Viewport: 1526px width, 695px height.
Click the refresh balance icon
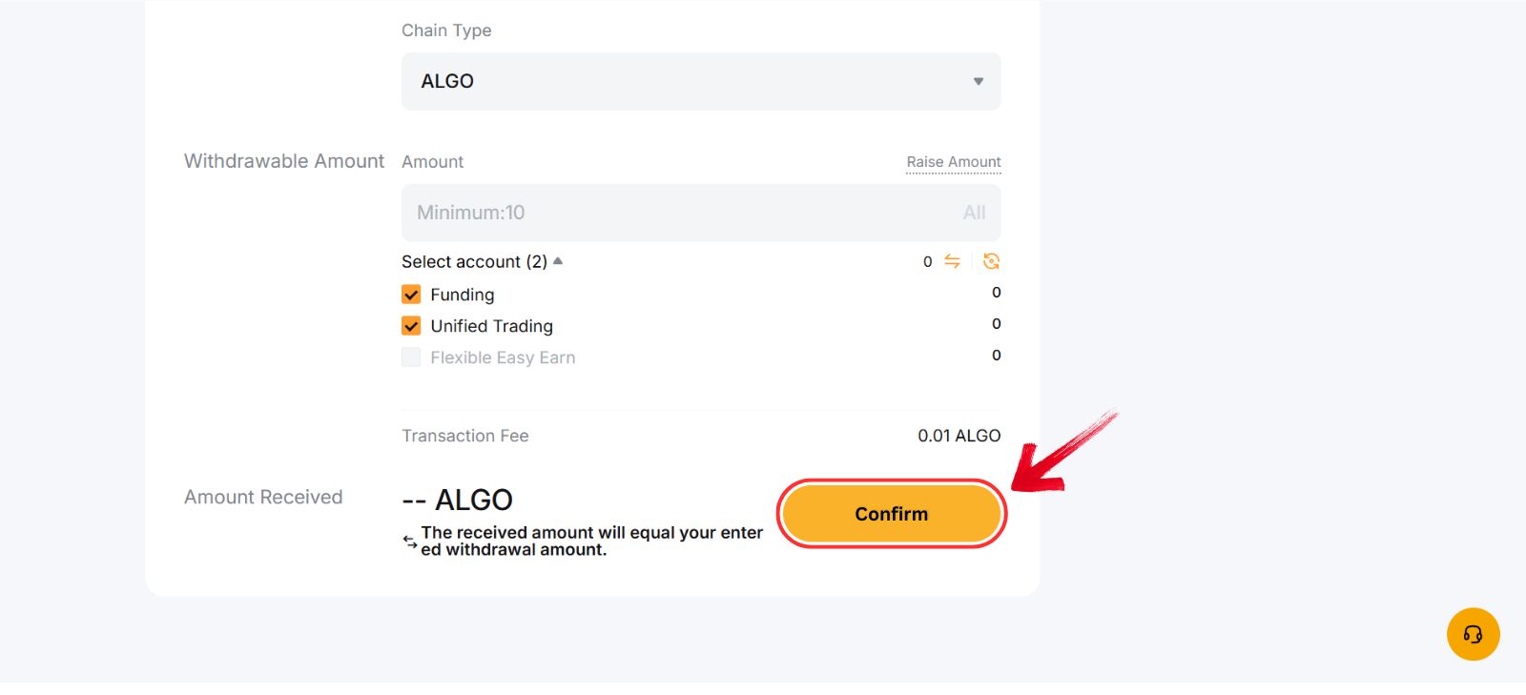[x=990, y=260]
